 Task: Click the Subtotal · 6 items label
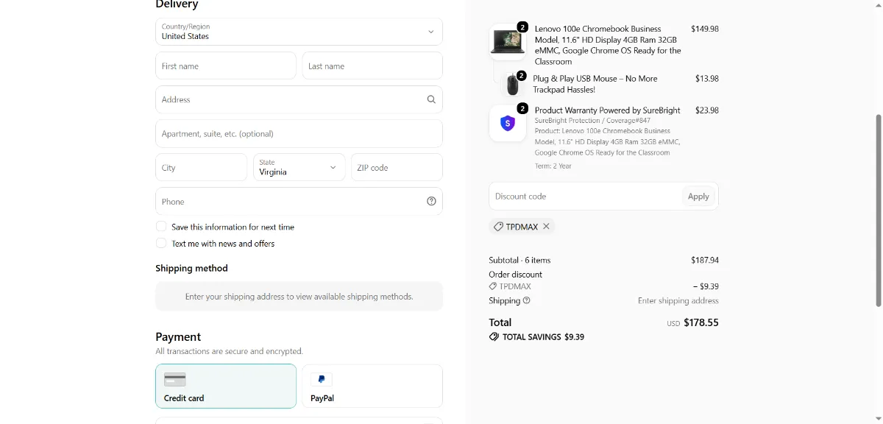[519, 260]
